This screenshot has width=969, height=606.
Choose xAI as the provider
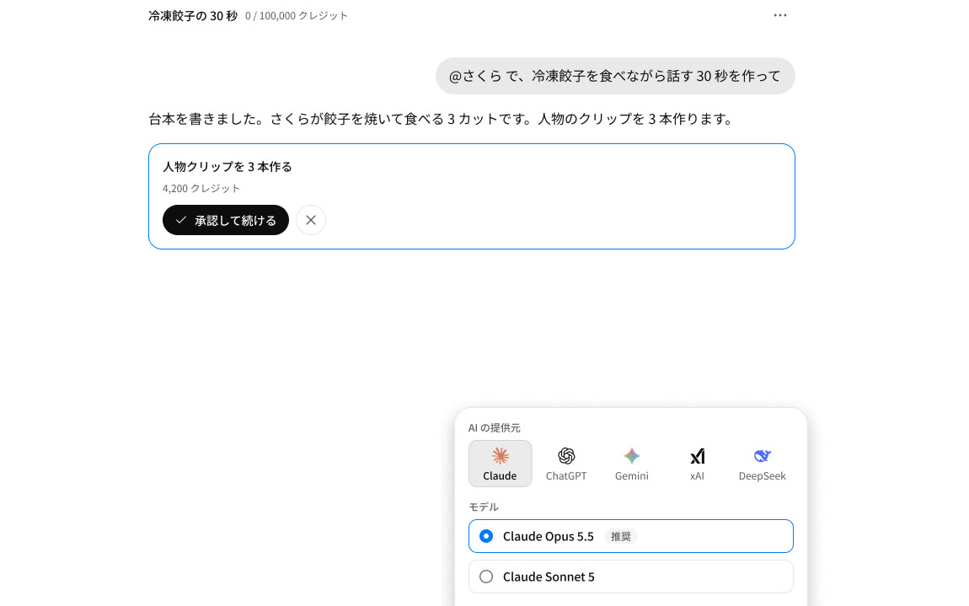[697, 464]
